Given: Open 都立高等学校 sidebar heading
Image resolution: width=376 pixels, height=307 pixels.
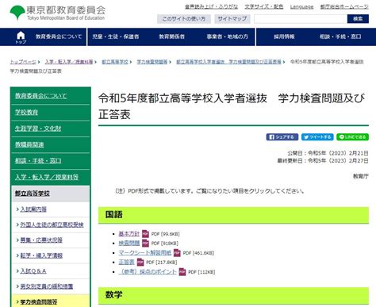Looking at the screenshot, I should (x=33, y=194).
